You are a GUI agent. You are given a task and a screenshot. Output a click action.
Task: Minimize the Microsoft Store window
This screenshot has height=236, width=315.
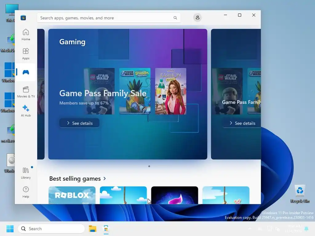[x=225, y=15]
